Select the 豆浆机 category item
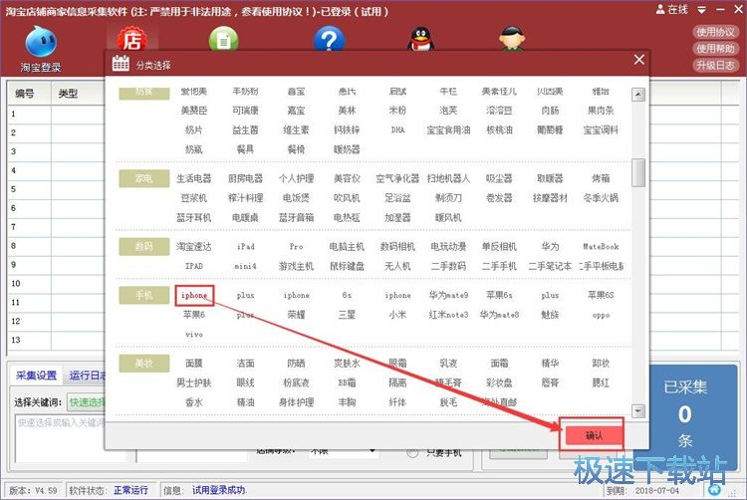The width and height of the screenshot is (747, 500). point(194,198)
